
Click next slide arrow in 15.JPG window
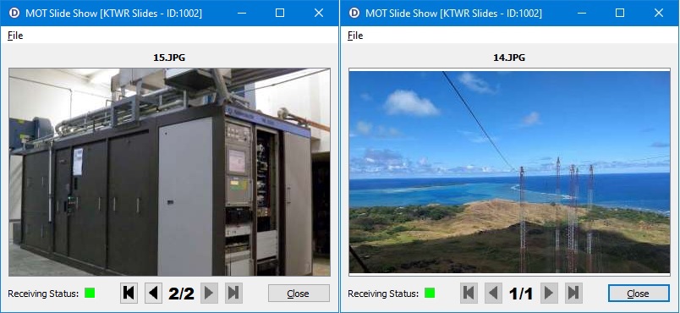pos(209,293)
